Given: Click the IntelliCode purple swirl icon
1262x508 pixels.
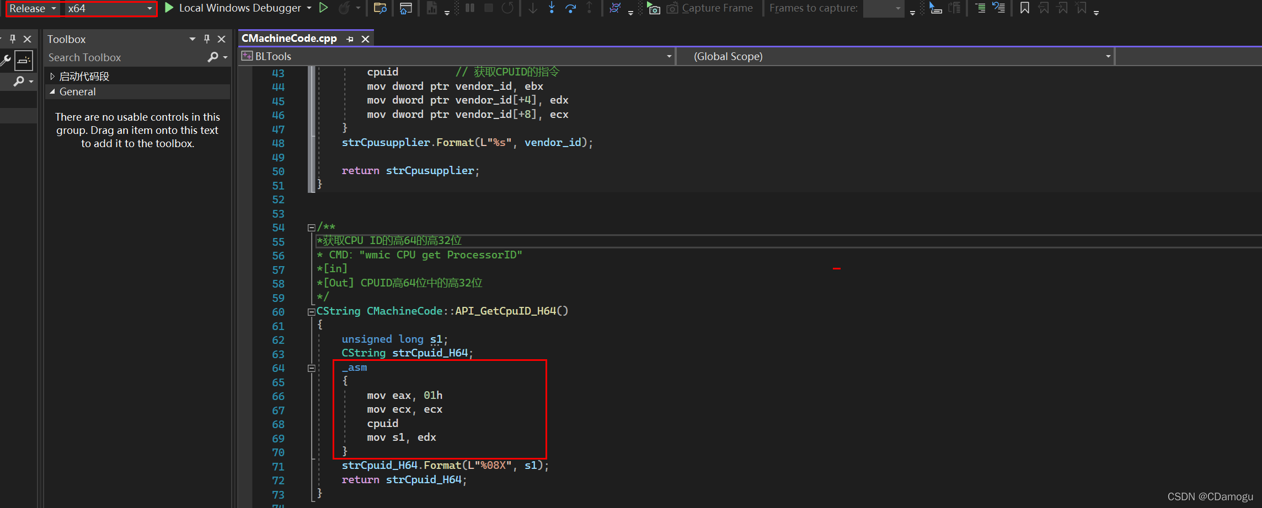Looking at the screenshot, I should [615, 8].
